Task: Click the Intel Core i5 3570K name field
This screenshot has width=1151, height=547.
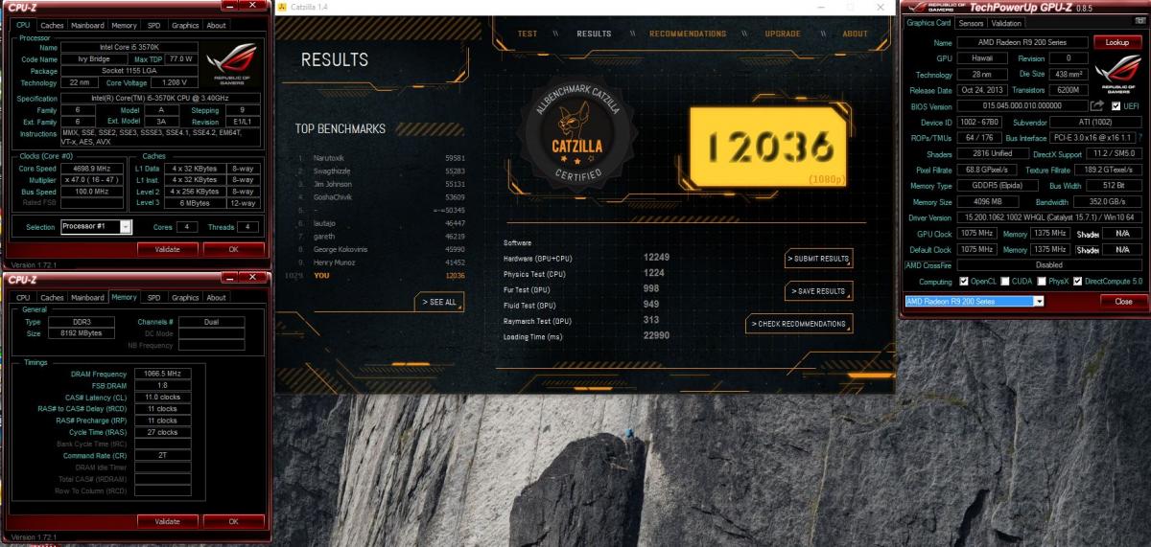Action: (129, 47)
